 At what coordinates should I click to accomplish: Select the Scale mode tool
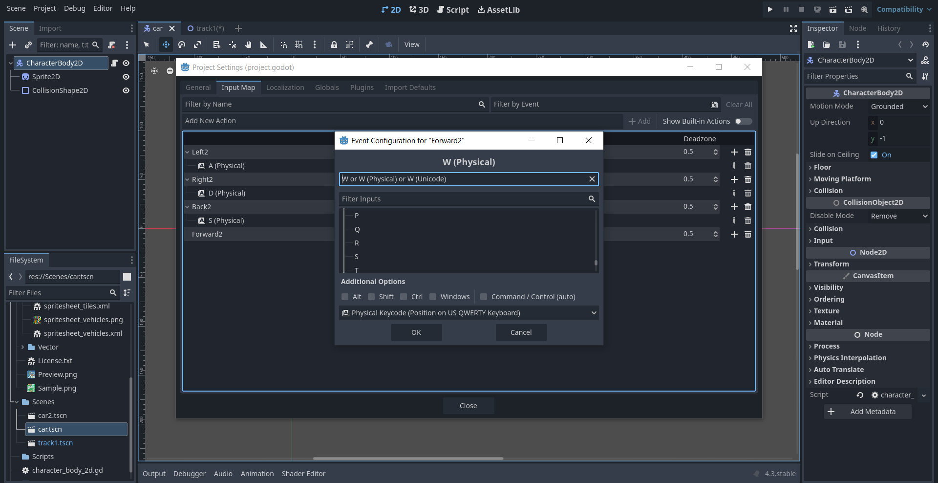point(197,44)
